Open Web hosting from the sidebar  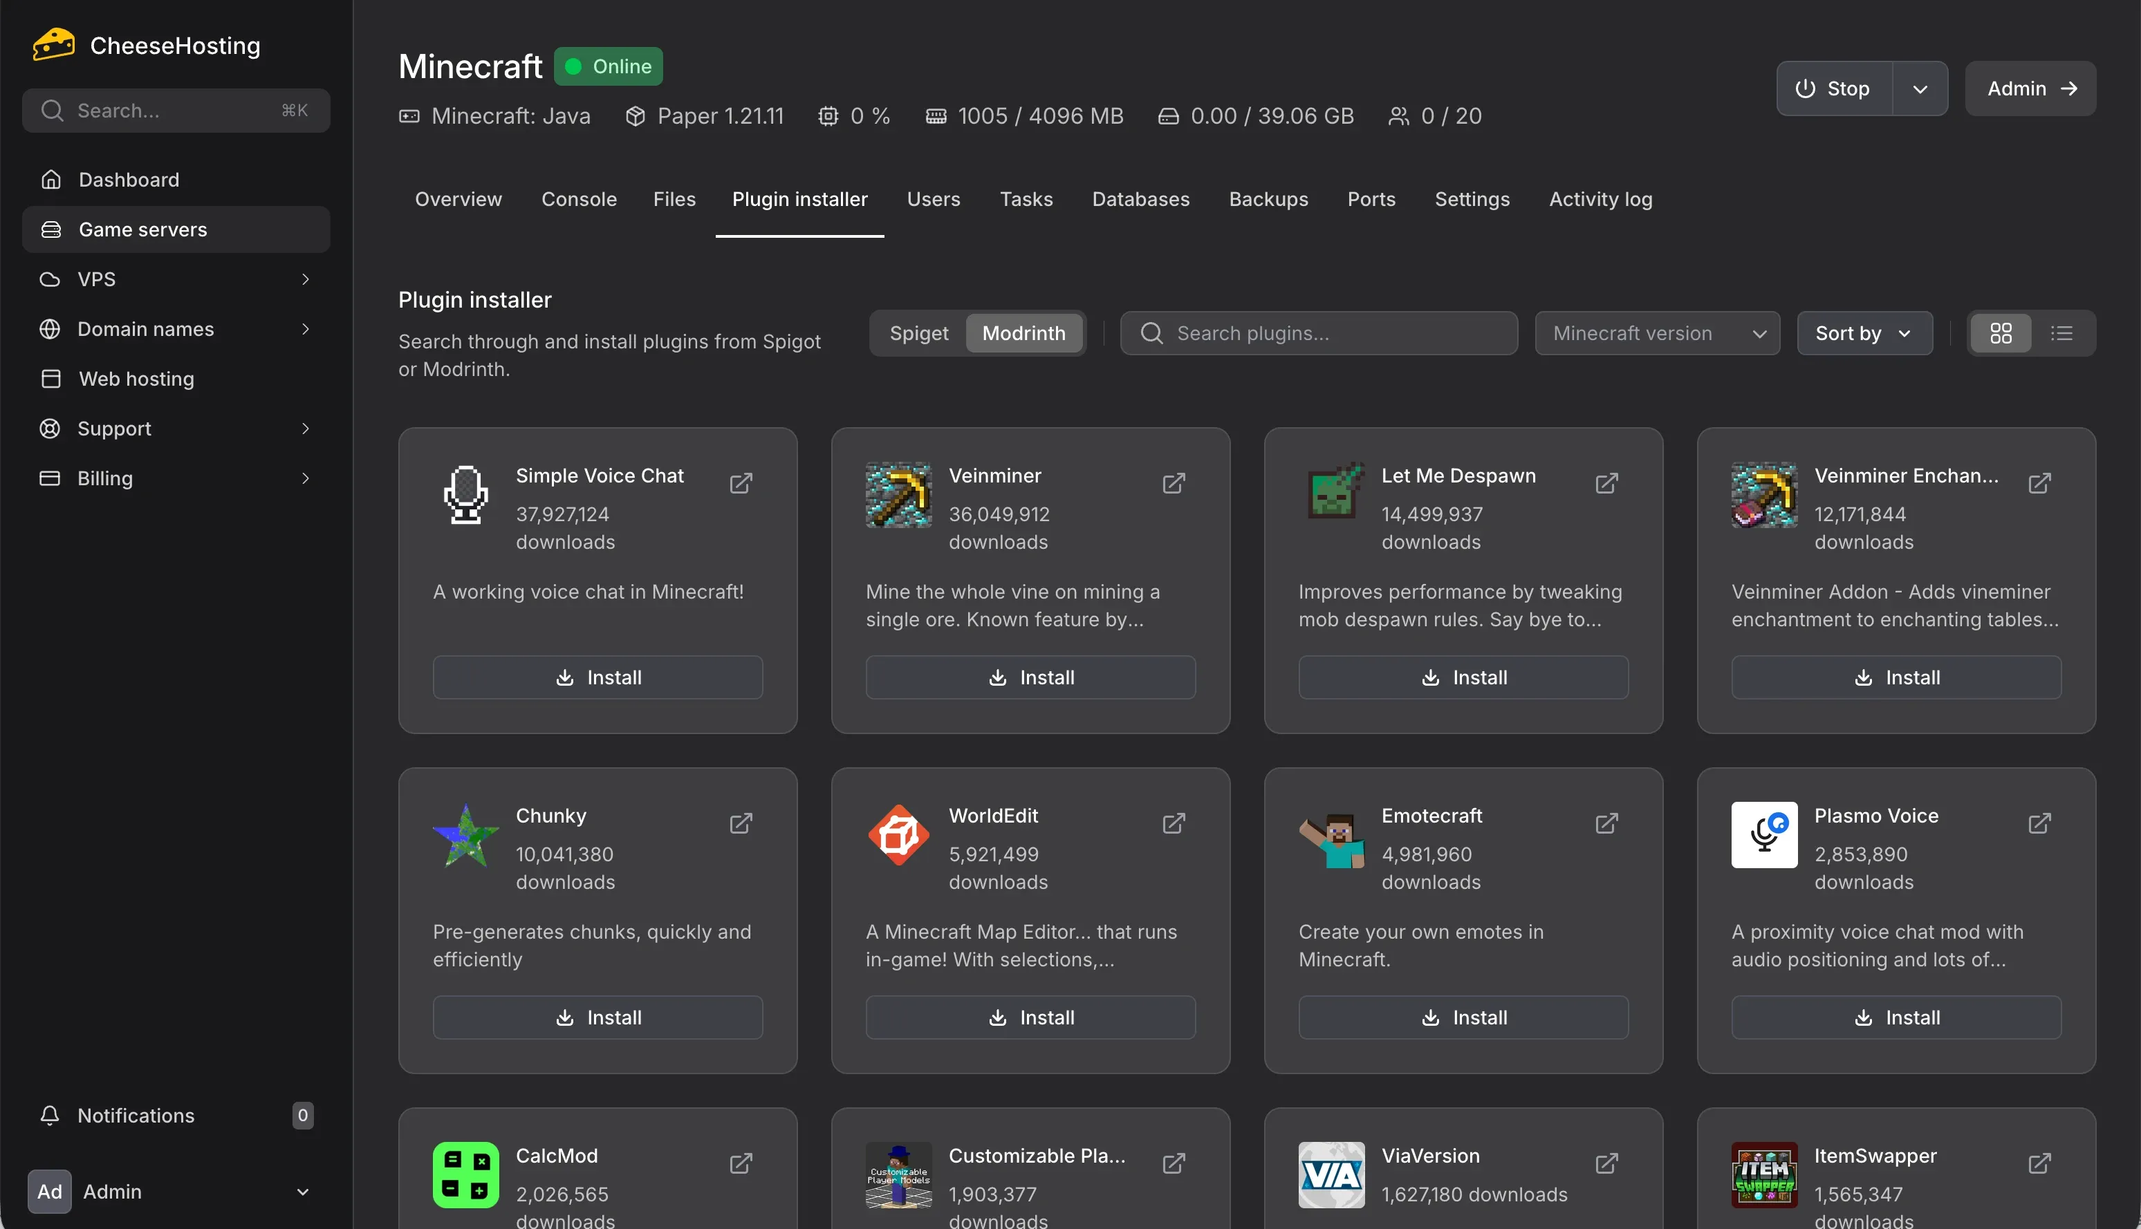point(136,378)
